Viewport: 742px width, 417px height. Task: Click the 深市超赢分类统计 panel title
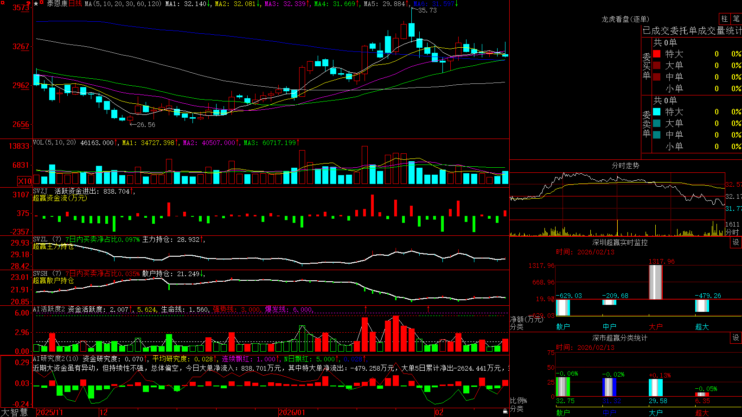point(620,338)
